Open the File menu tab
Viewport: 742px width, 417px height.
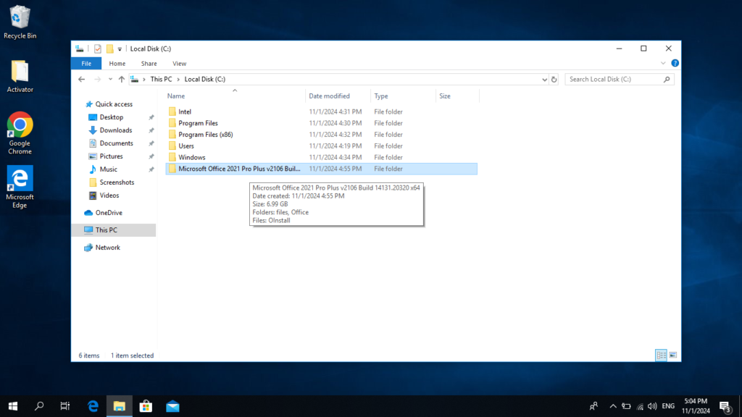coord(86,64)
